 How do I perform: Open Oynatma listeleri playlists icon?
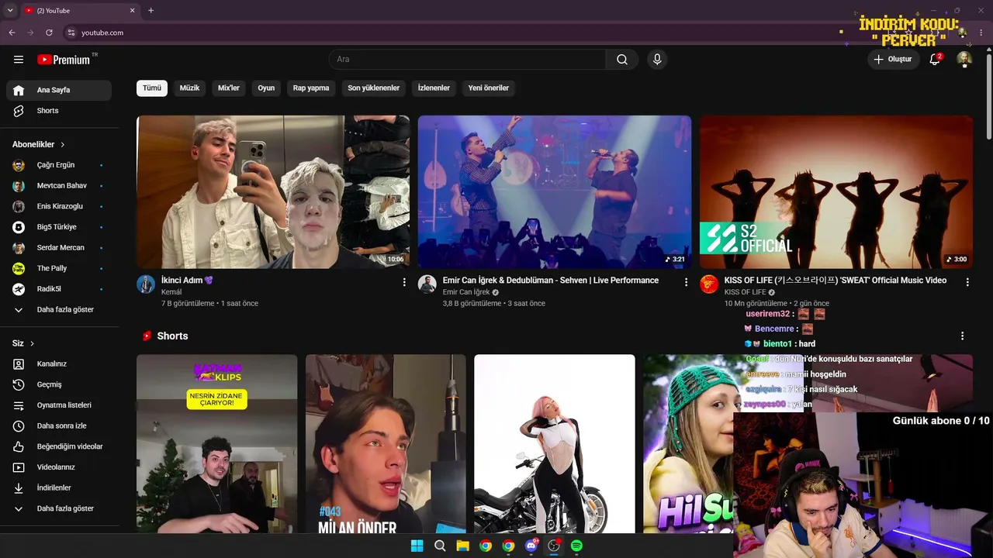19,405
